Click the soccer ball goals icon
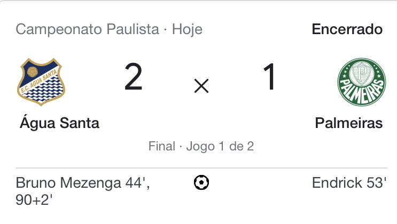The image size is (397, 224). (201, 182)
